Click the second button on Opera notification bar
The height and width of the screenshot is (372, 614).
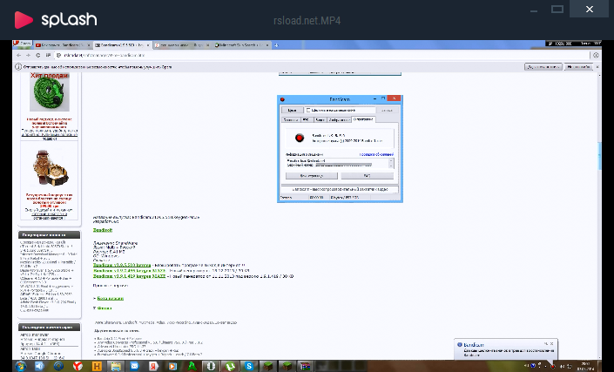coord(579,67)
